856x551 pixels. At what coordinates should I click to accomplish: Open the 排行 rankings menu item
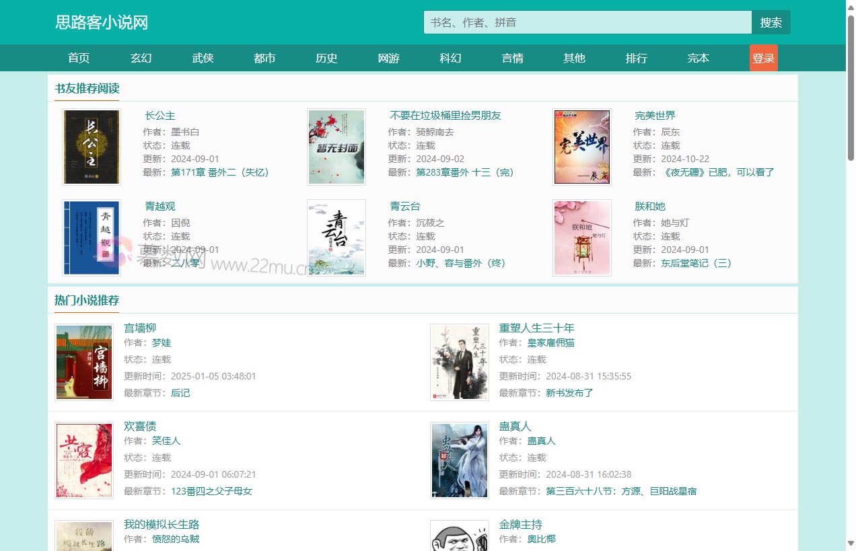click(636, 58)
